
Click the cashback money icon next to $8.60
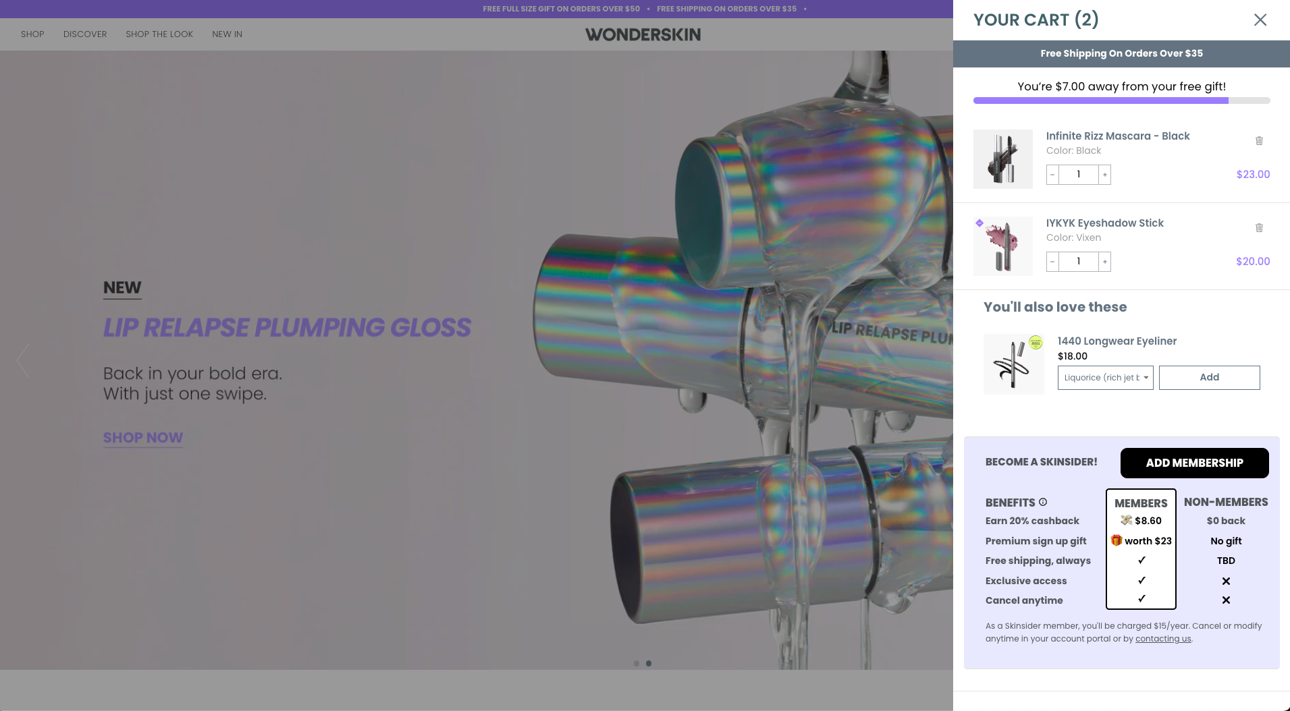pyautogui.click(x=1126, y=520)
